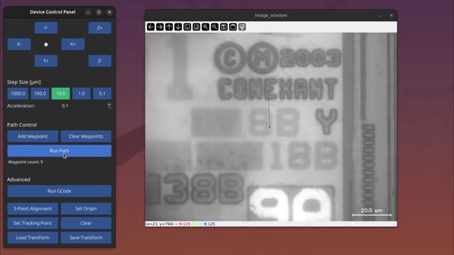Click red tracking marker on CONEXANT text
This screenshot has width=454, height=255.
pyautogui.click(x=301, y=86)
